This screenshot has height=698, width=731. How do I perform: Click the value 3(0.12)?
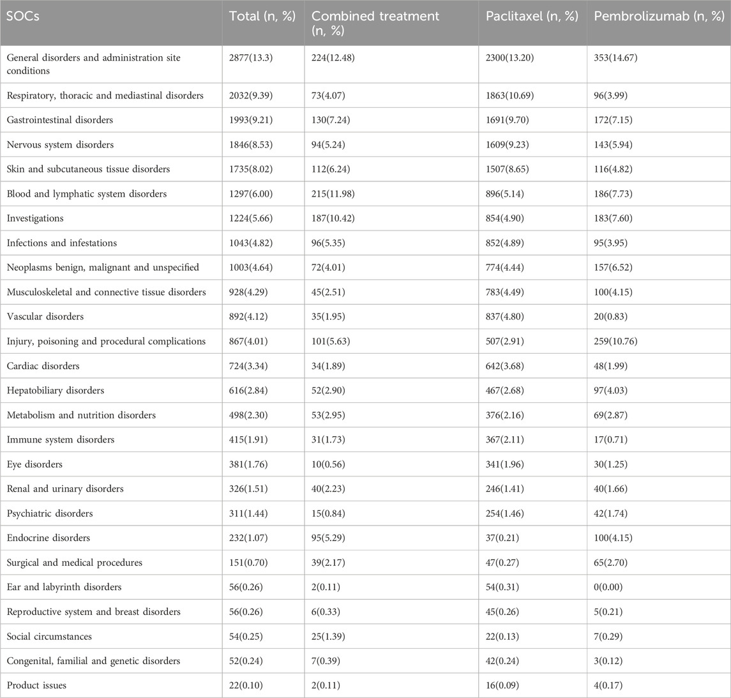(x=608, y=661)
